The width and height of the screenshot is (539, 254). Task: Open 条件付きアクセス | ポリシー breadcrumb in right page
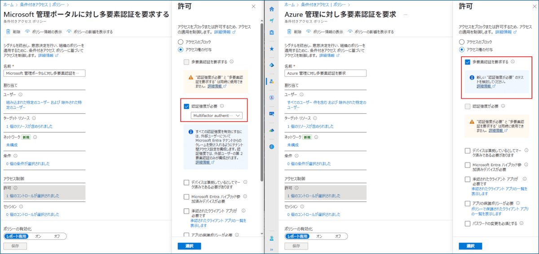[x=333, y=4]
